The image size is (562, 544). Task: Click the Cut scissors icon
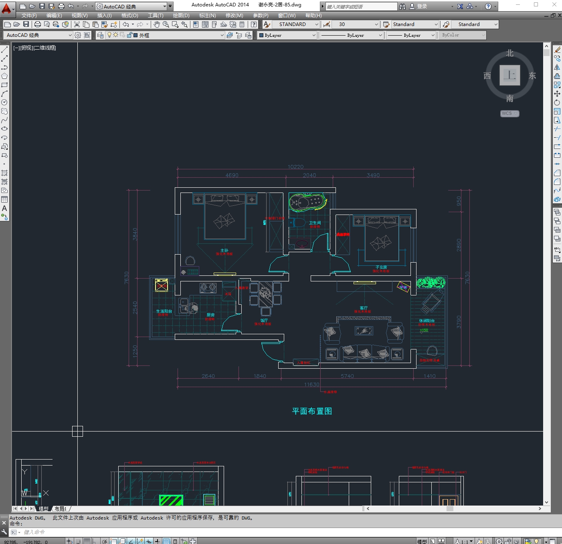(77, 24)
